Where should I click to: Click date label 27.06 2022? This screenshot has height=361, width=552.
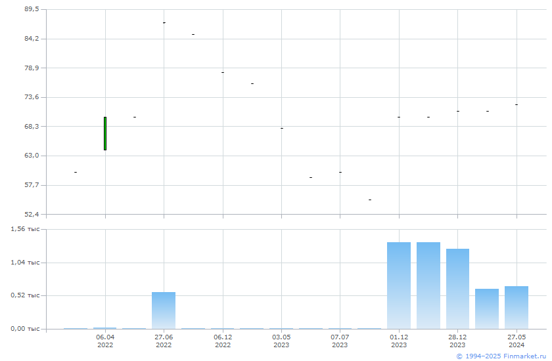pos(164,341)
